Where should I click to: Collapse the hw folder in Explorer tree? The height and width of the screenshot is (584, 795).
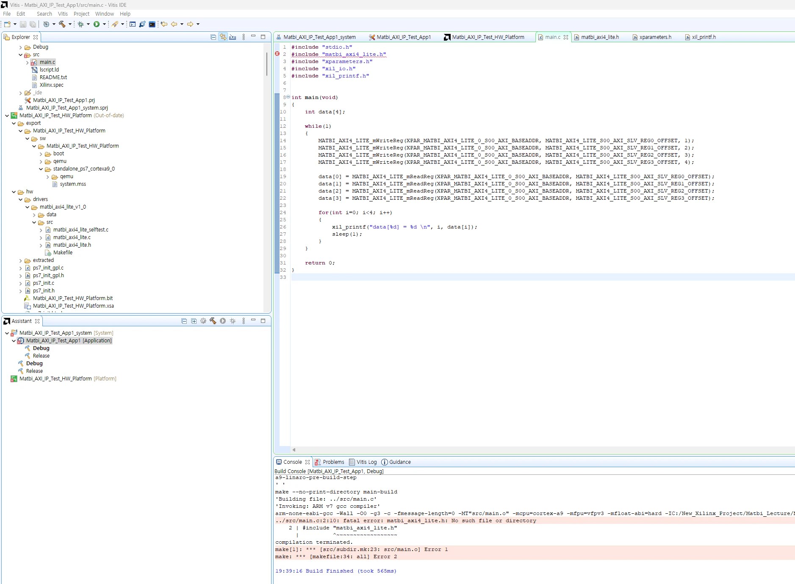pos(14,192)
